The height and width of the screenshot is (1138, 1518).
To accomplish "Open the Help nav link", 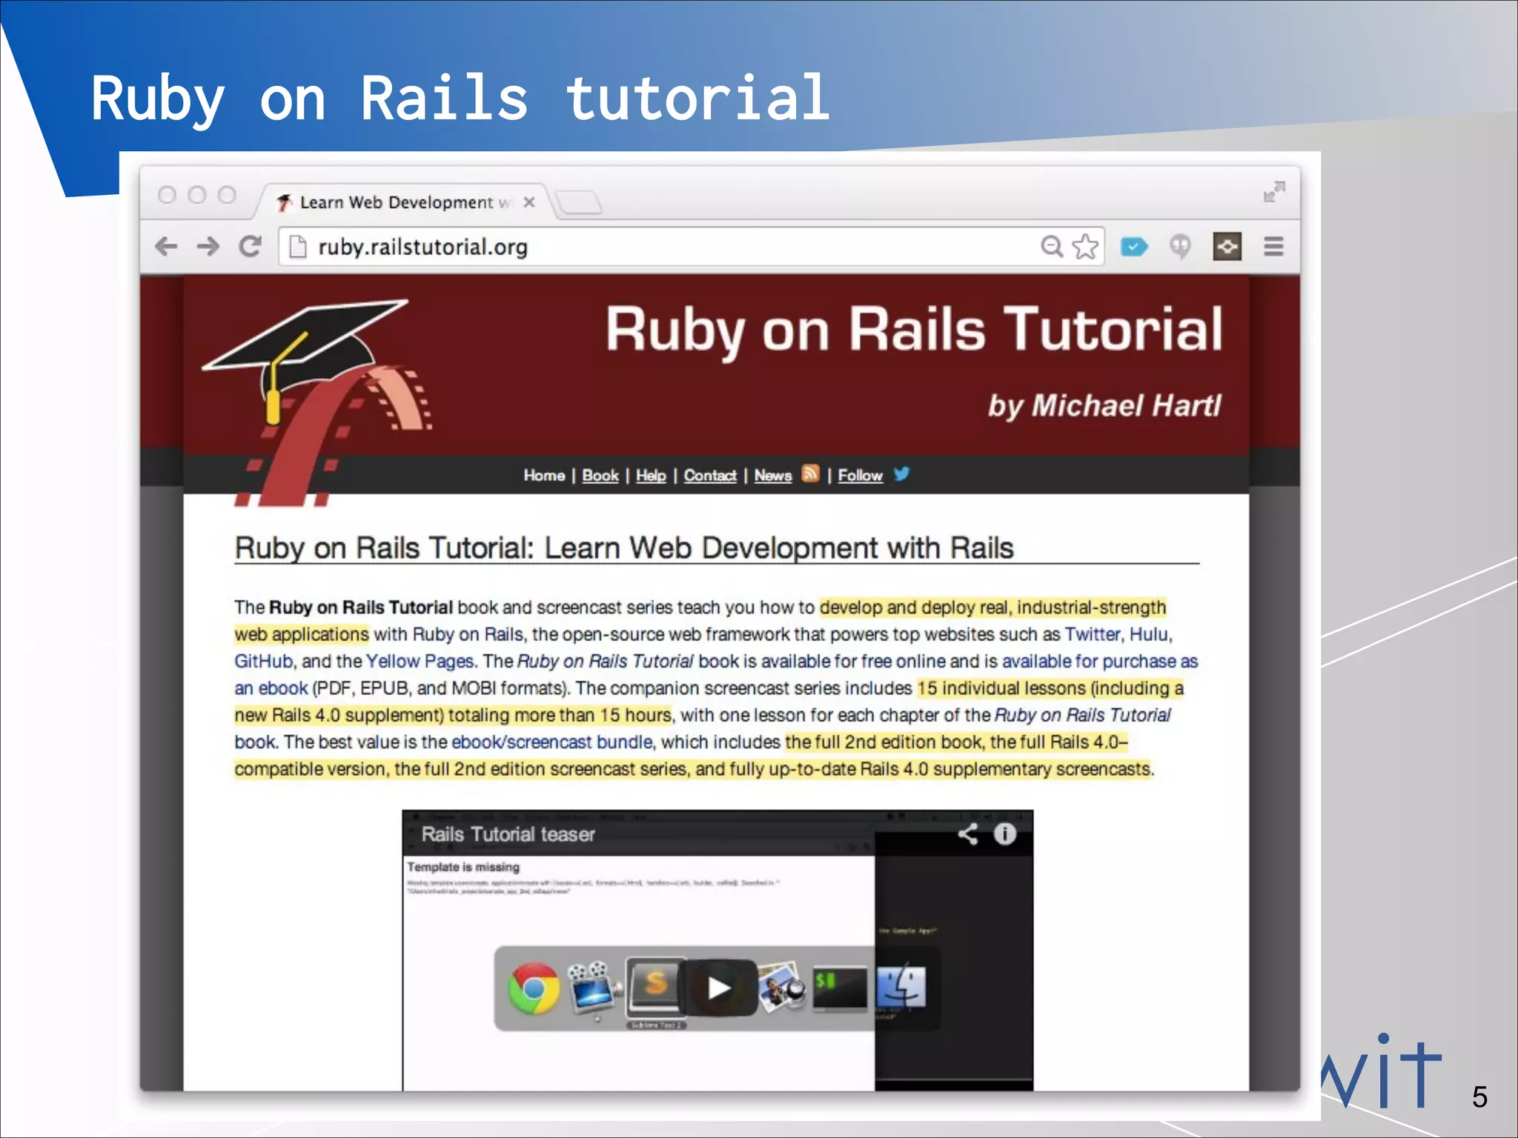I will point(651,475).
